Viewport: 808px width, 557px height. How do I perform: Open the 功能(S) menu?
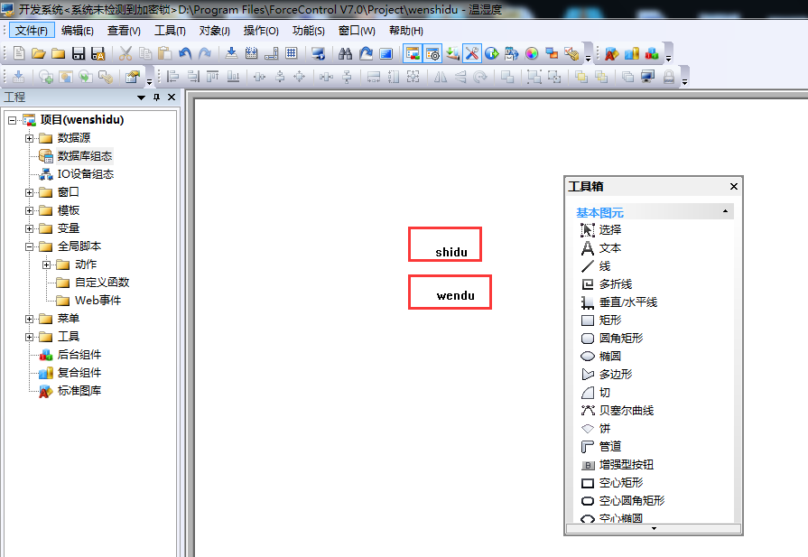tap(308, 31)
